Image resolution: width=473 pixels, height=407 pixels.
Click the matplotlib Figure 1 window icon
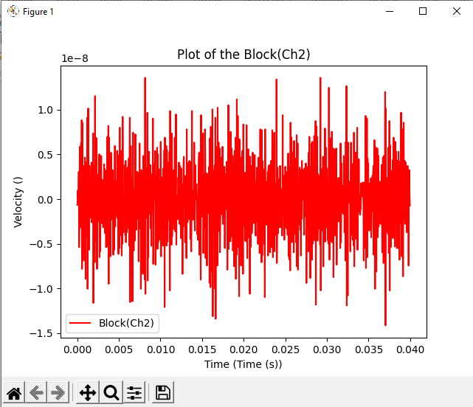tap(13, 12)
